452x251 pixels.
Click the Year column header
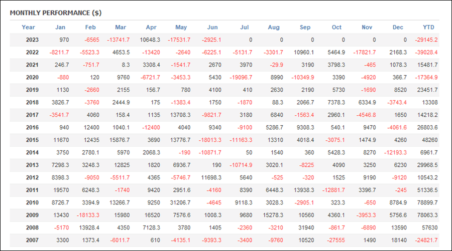pos(28,28)
